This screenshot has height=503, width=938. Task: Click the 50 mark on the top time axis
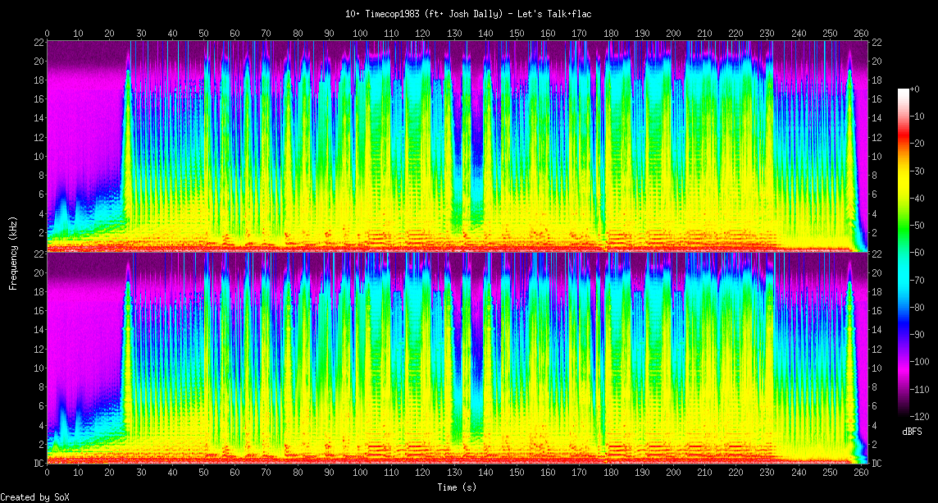pos(203,33)
